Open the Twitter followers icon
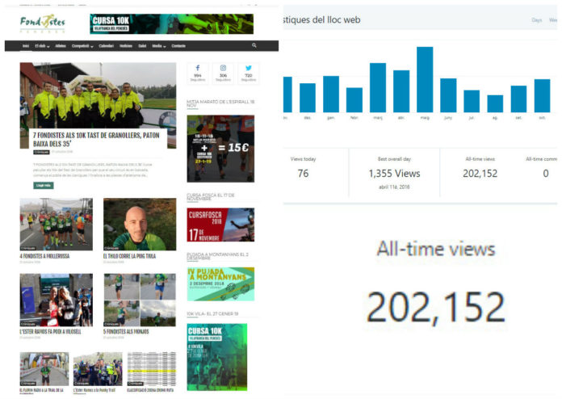The height and width of the screenshot is (399, 562). coord(248,72)
